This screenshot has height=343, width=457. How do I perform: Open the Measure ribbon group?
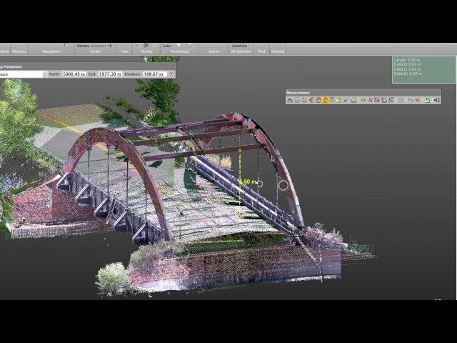(19, 51)
